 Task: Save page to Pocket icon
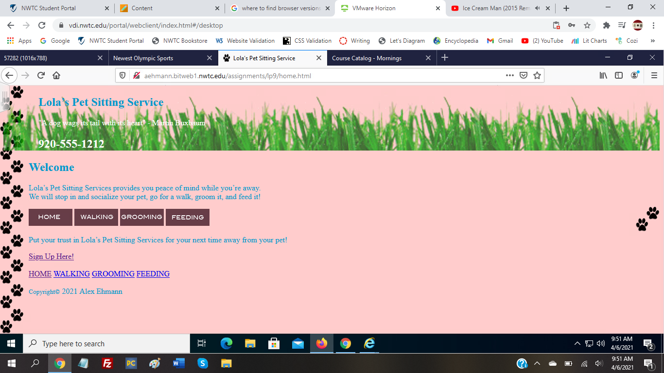tap(524, 75)
